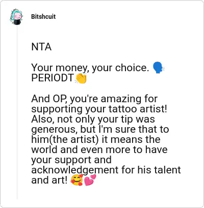Click the word "acknowledgement"

(x=74, y=170)
